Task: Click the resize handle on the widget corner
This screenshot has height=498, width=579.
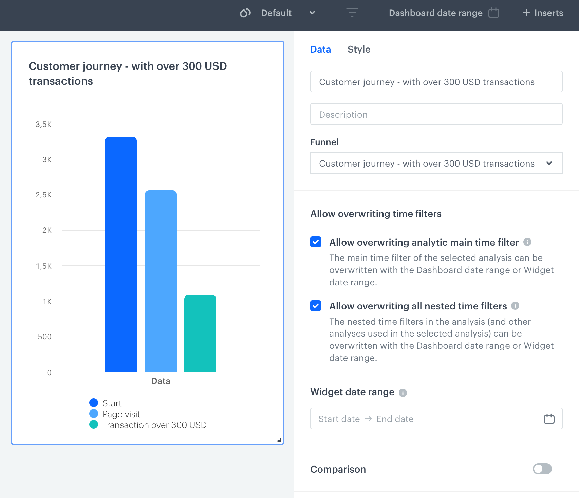Action: tap(279, 439)
